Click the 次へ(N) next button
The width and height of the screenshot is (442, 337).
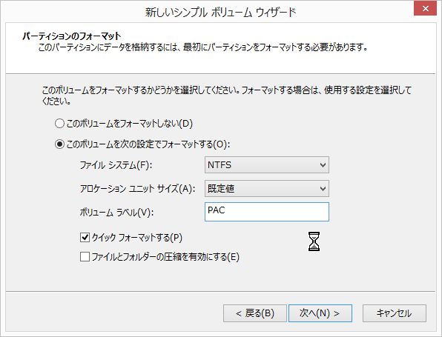pos(320,313)
